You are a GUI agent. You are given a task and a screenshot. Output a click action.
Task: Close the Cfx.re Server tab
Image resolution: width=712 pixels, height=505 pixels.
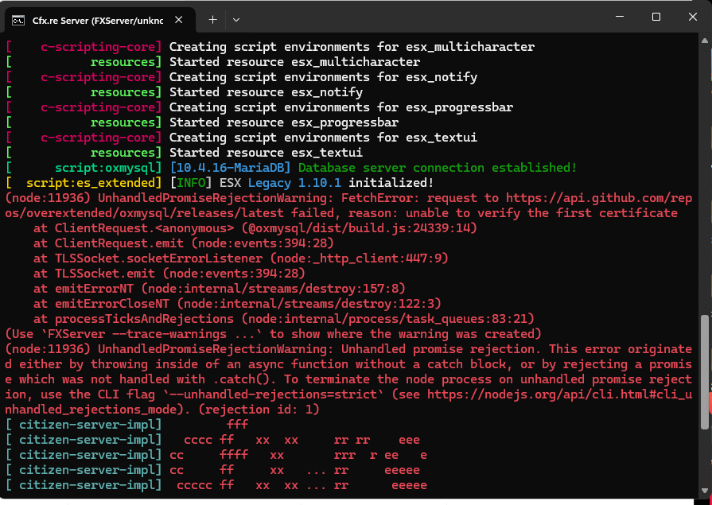[179, 20]
